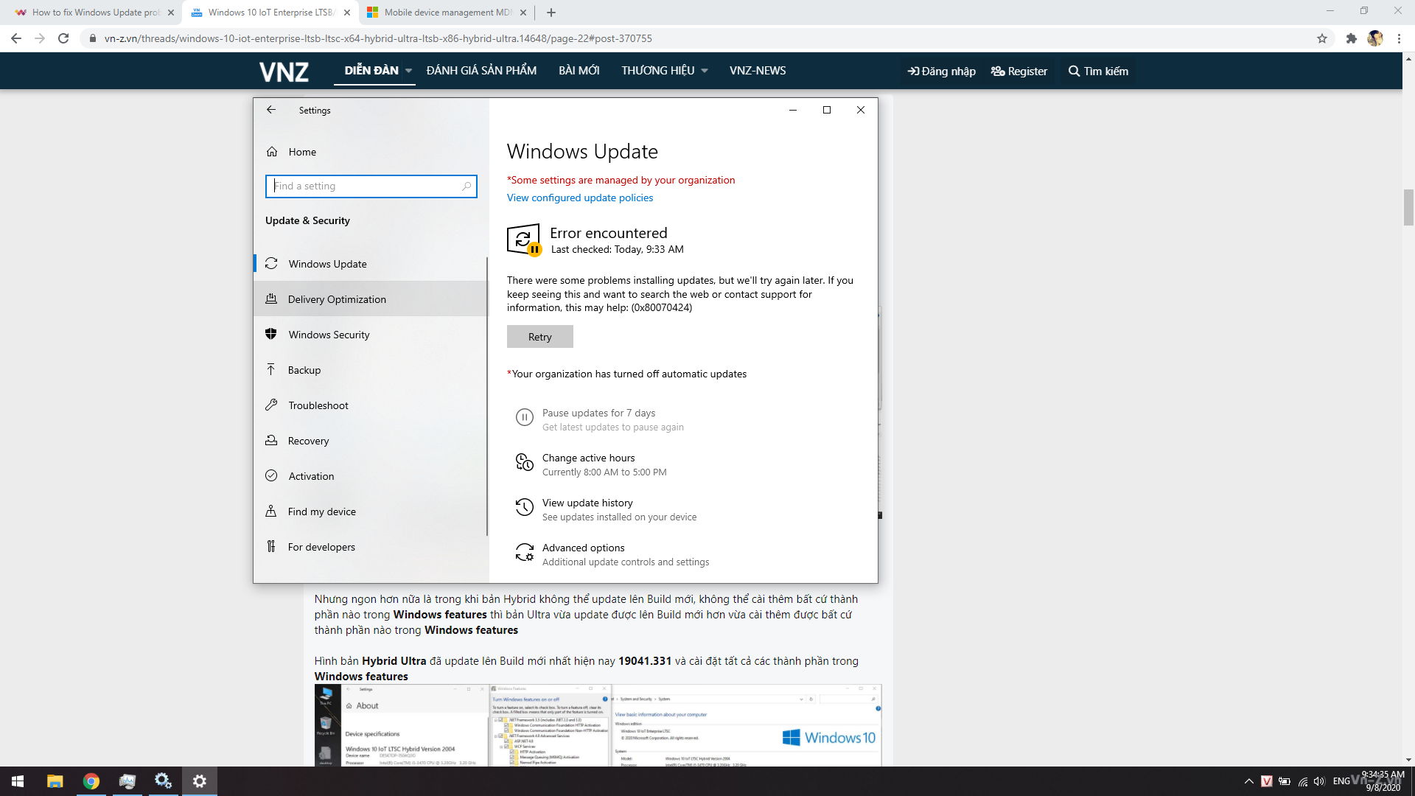Open Change active hours
Screen dimensions: 1415x796
tap(604, 464)
